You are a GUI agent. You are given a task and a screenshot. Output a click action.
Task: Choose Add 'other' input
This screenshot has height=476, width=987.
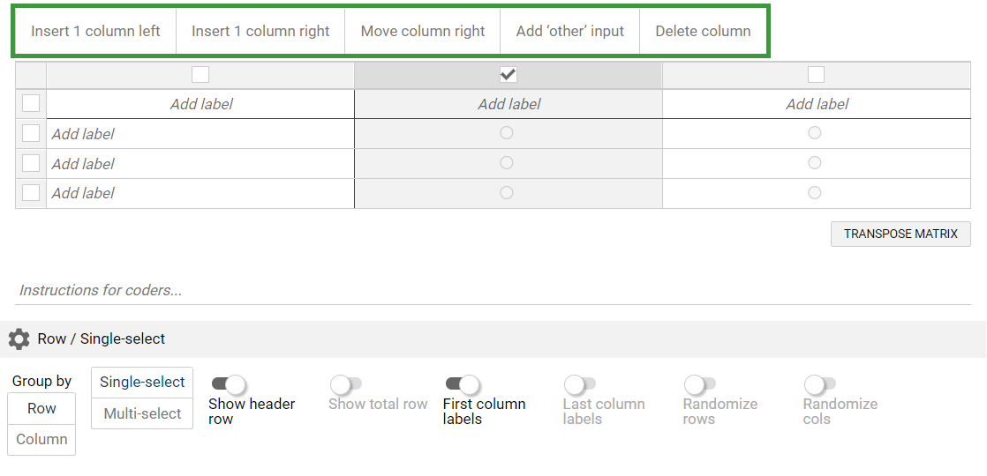coord(570,32)
